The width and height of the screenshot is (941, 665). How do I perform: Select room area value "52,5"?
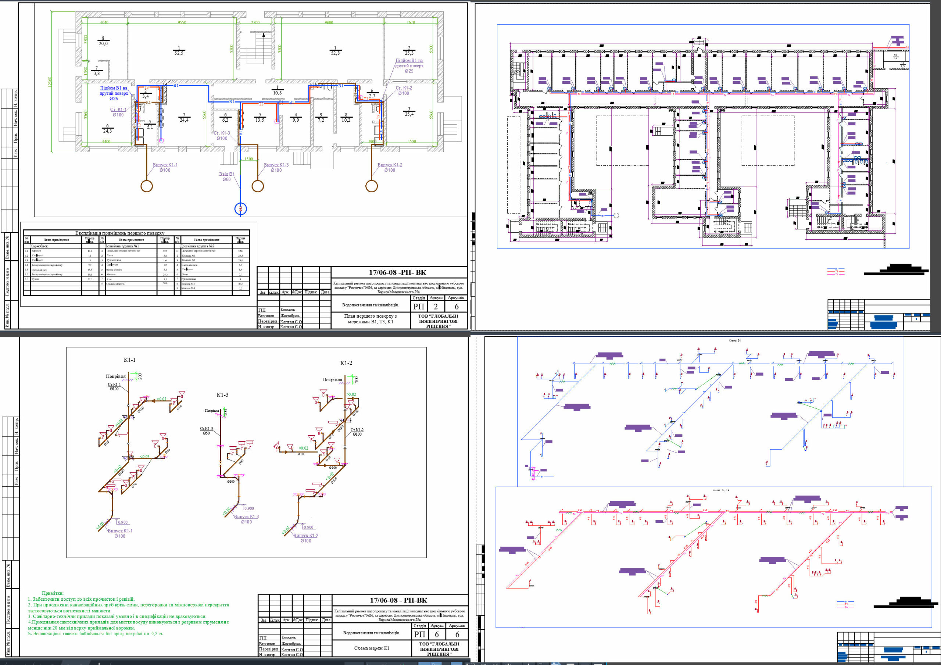[x=179, y=53]
